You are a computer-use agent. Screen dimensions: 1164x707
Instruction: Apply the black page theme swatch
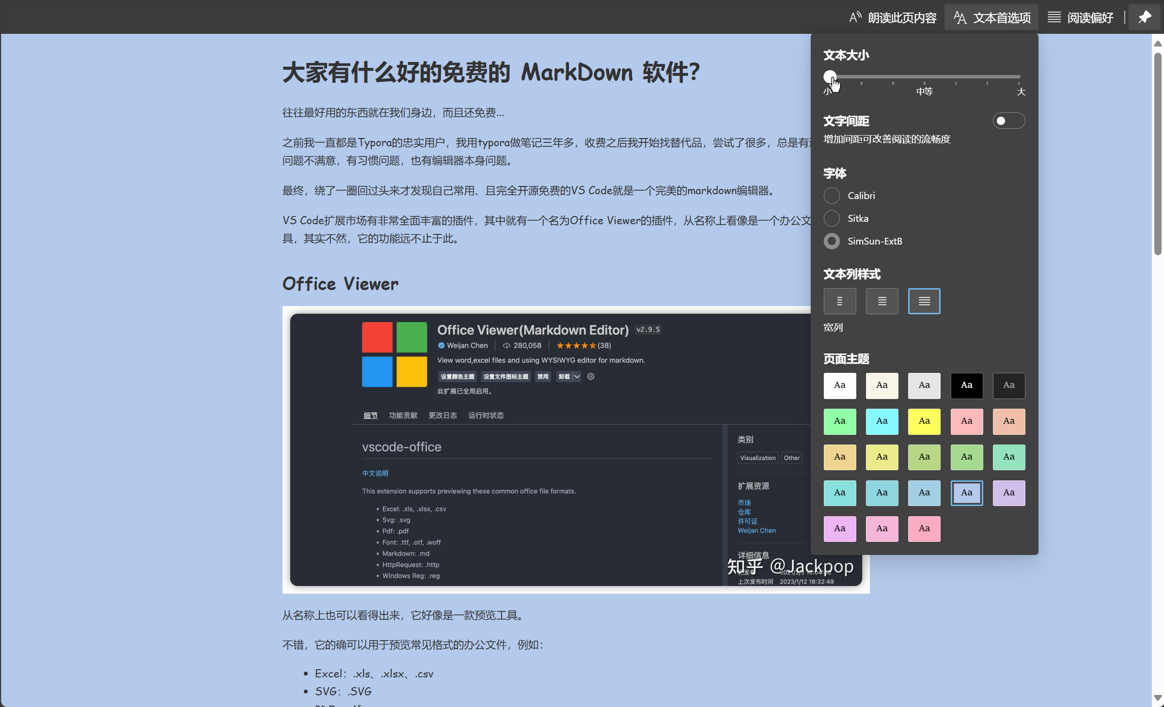pos(967,385)
